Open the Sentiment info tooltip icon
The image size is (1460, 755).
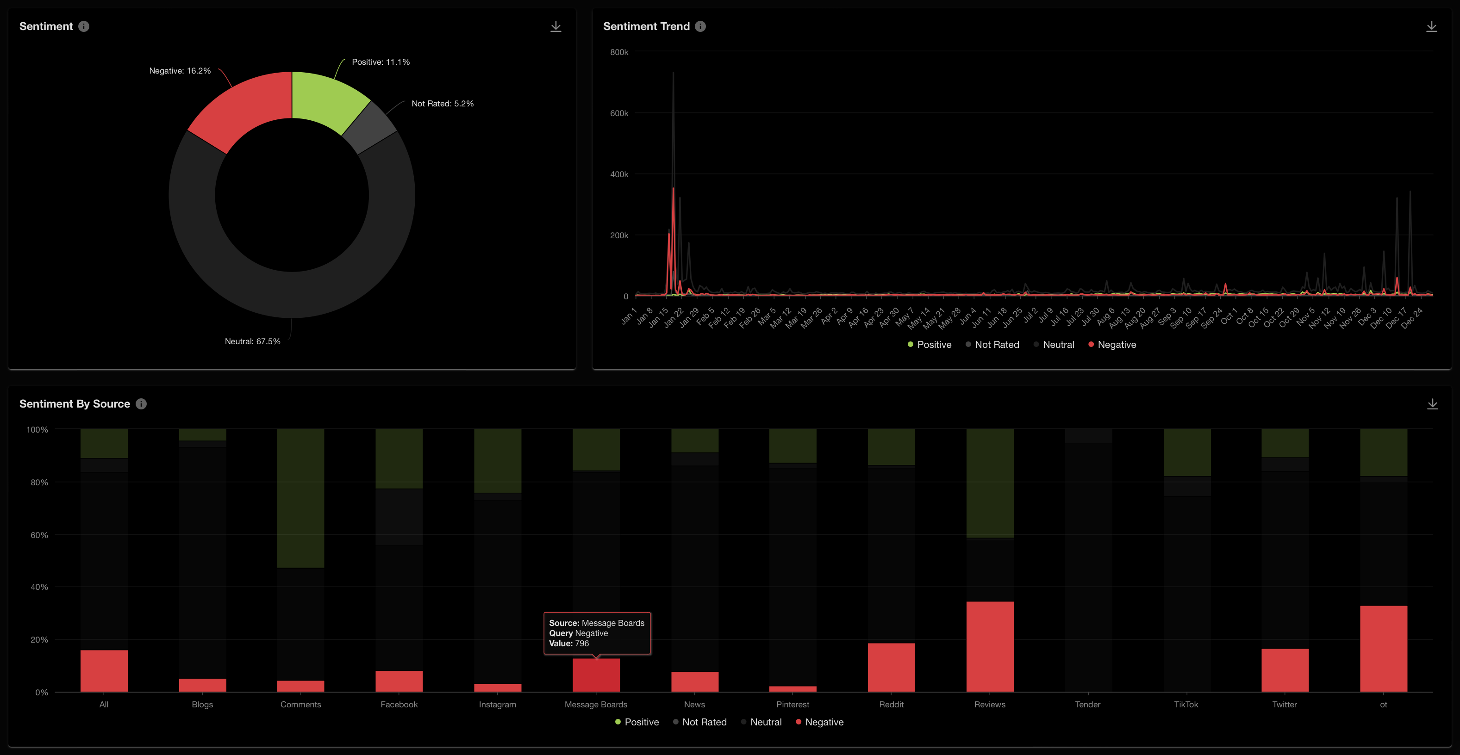tap(84, 26)
